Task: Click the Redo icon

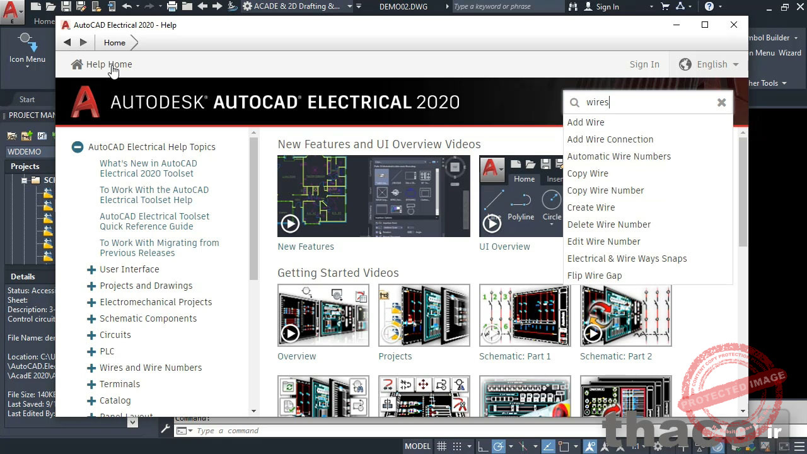Action: tap(148, 6)
